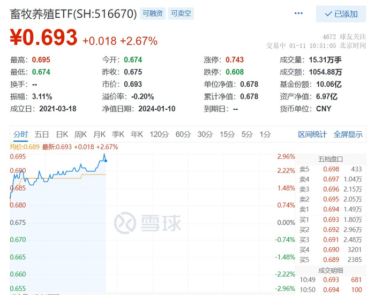375x295 pixels.
Task: Switch to the 季K chart tab
Action: 118,134
